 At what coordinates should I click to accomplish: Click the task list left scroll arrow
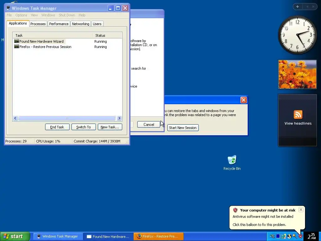pos(15,118)
